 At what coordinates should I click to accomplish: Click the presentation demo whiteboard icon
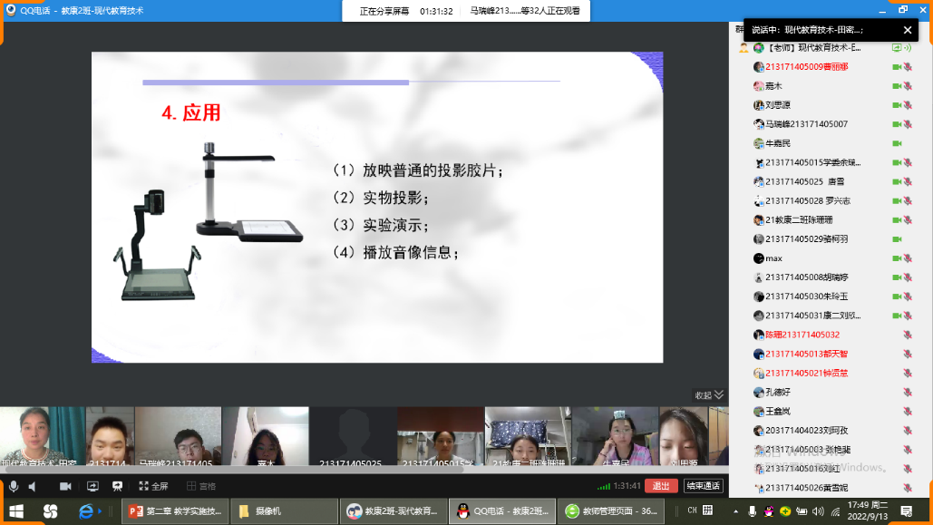tap(117, 486)
